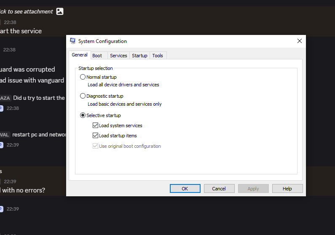335x235 pixels.
Task: Open the Startup tab
Action: [x=139, y=56]
